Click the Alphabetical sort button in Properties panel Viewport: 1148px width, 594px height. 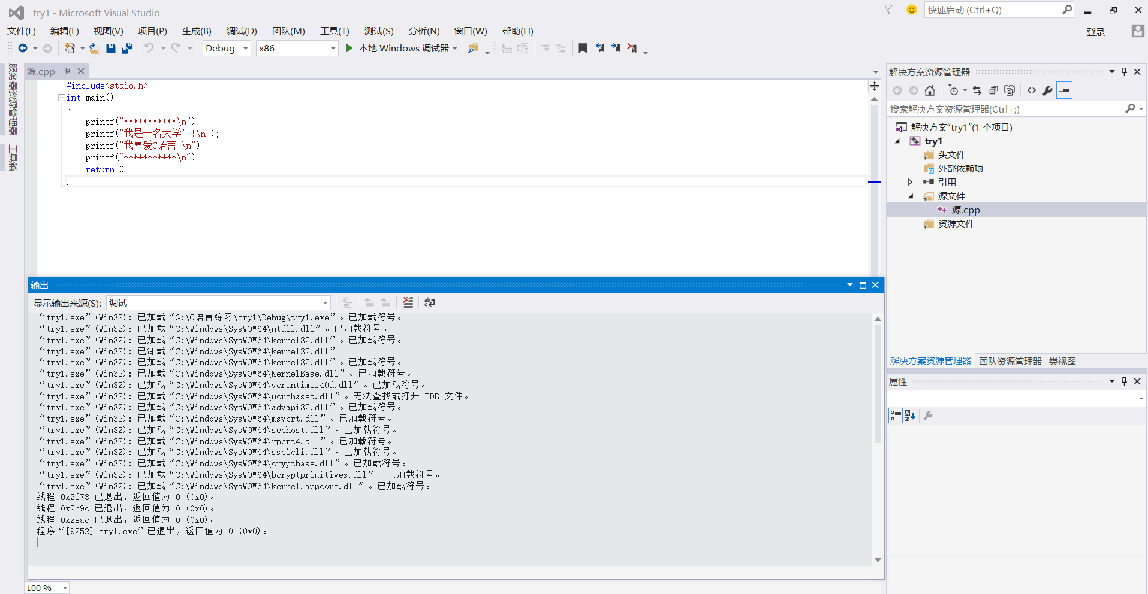[x=910, y=416]
